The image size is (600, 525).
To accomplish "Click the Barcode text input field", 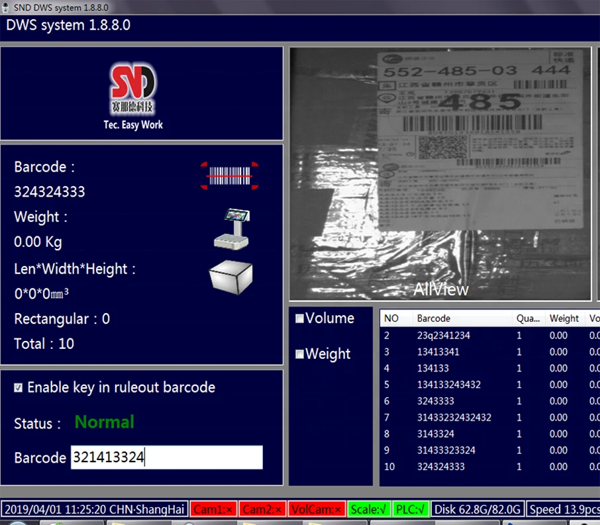I will tap(166, 457).
